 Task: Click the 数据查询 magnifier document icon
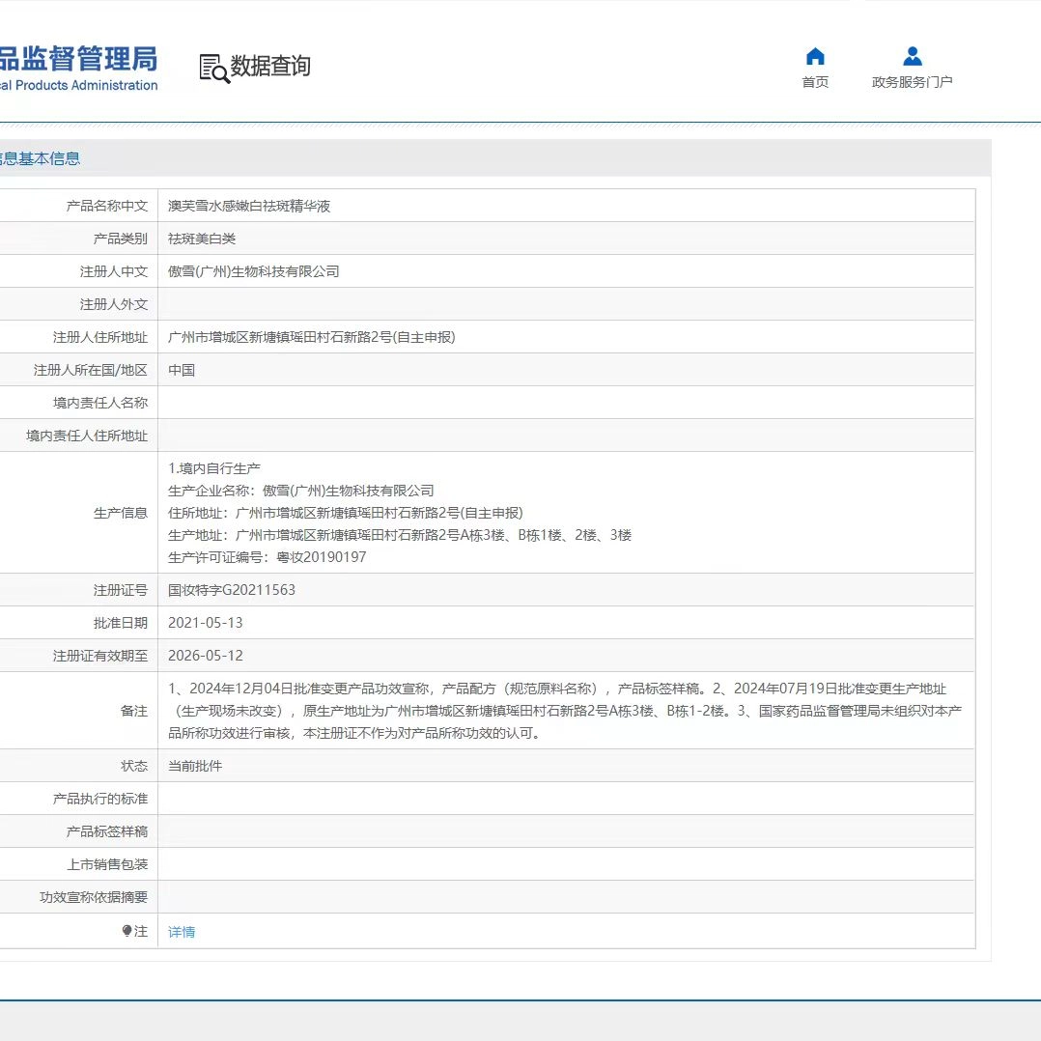pyautogui.click(x=214, y=68)
